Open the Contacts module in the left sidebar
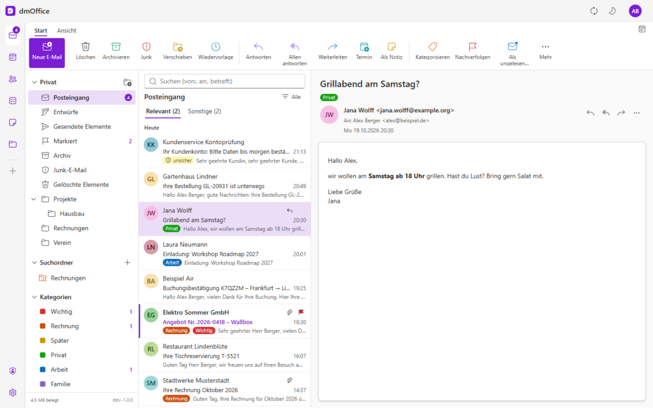653x408 pixels. coord(13,79)
